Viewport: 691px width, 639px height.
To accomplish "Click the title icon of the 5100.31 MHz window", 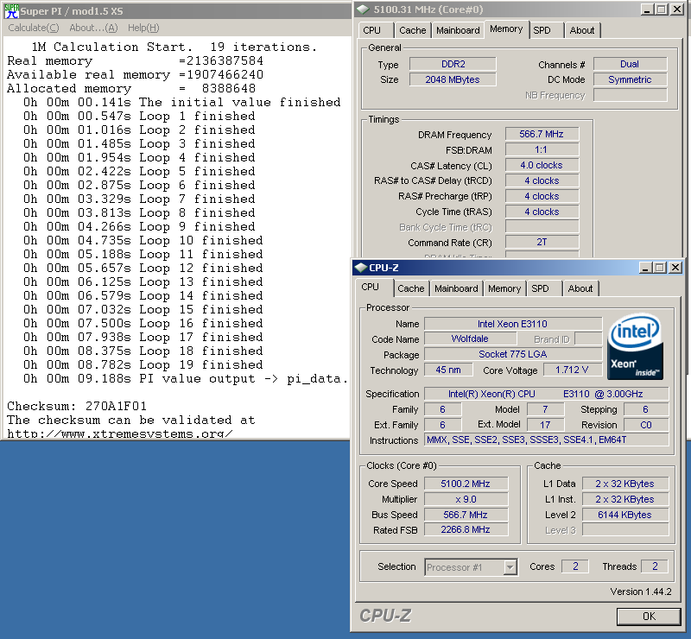I will 363,9.
